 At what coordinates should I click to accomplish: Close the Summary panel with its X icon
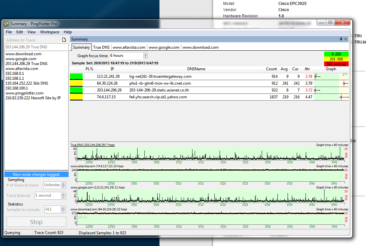coord(346,39)
